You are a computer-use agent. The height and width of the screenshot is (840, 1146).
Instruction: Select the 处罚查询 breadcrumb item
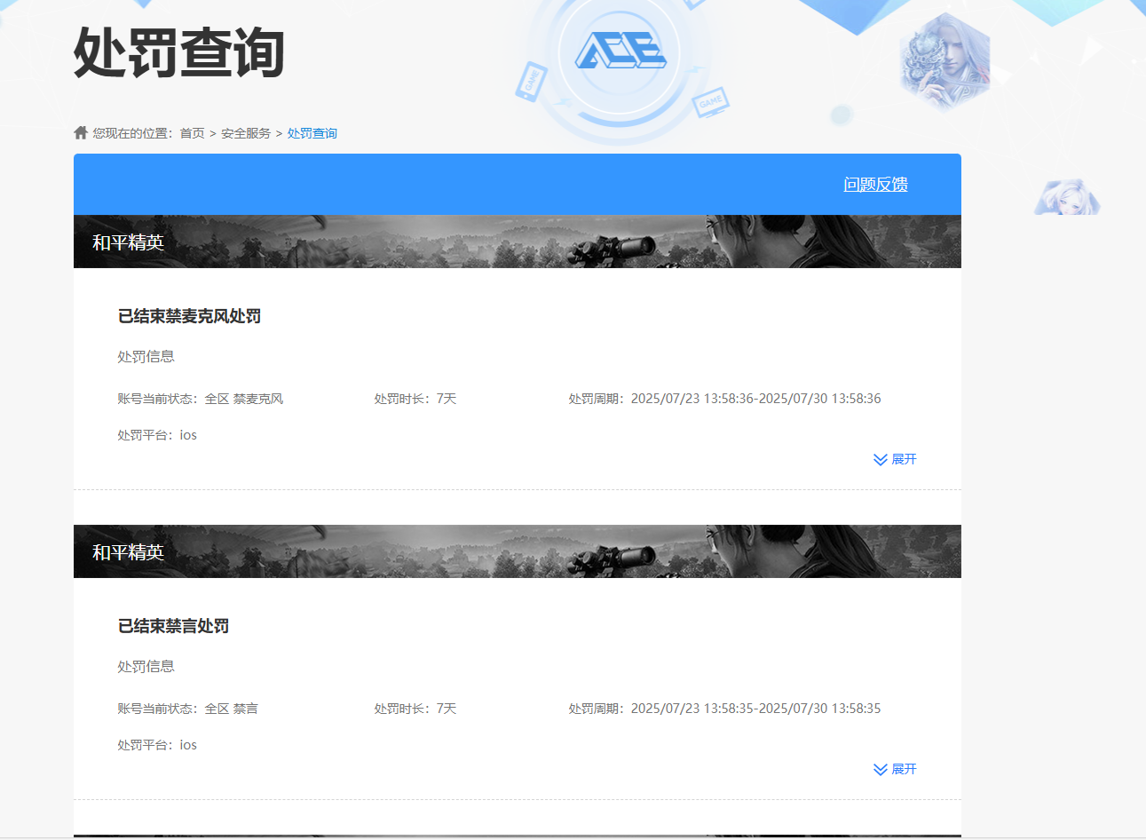(x=312, y=133)
